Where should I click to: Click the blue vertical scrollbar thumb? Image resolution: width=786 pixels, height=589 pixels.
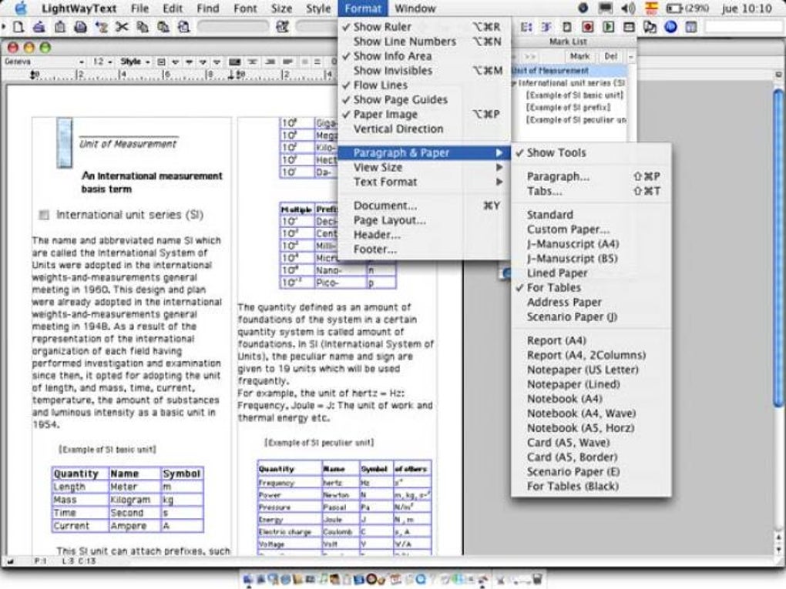(x=778, y=248)
